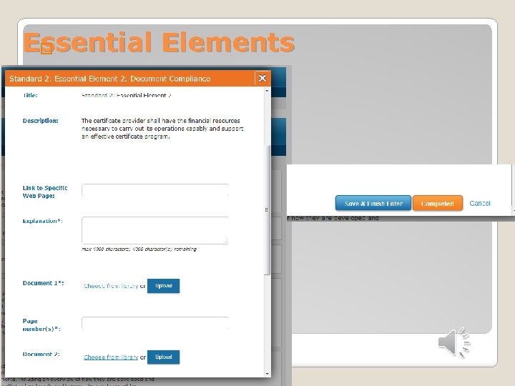The height and width of the screenshot is (386, 515).
Task: Click the 'Essential Elements' heading
Action: [x=159, y=42]
